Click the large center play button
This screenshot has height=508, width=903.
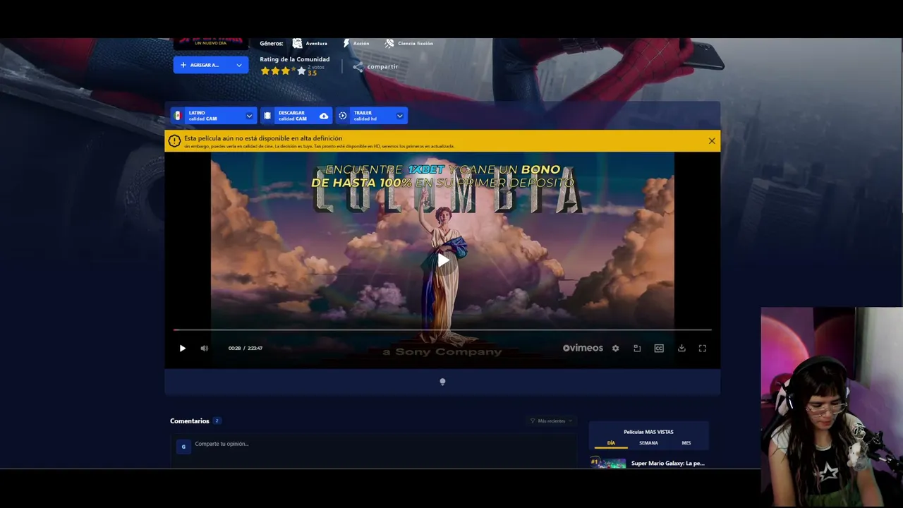[443, 260]
